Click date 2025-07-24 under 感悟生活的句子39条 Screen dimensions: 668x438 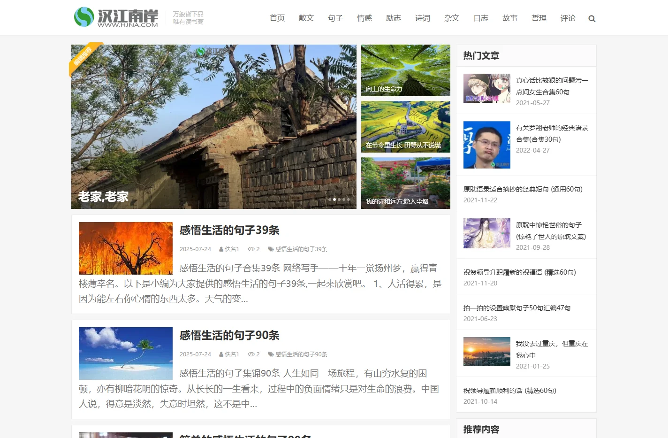click(x=195, y=249)
